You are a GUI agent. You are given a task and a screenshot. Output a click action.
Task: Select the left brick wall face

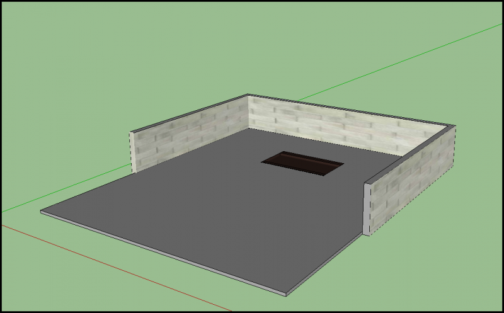pos(190,134)
